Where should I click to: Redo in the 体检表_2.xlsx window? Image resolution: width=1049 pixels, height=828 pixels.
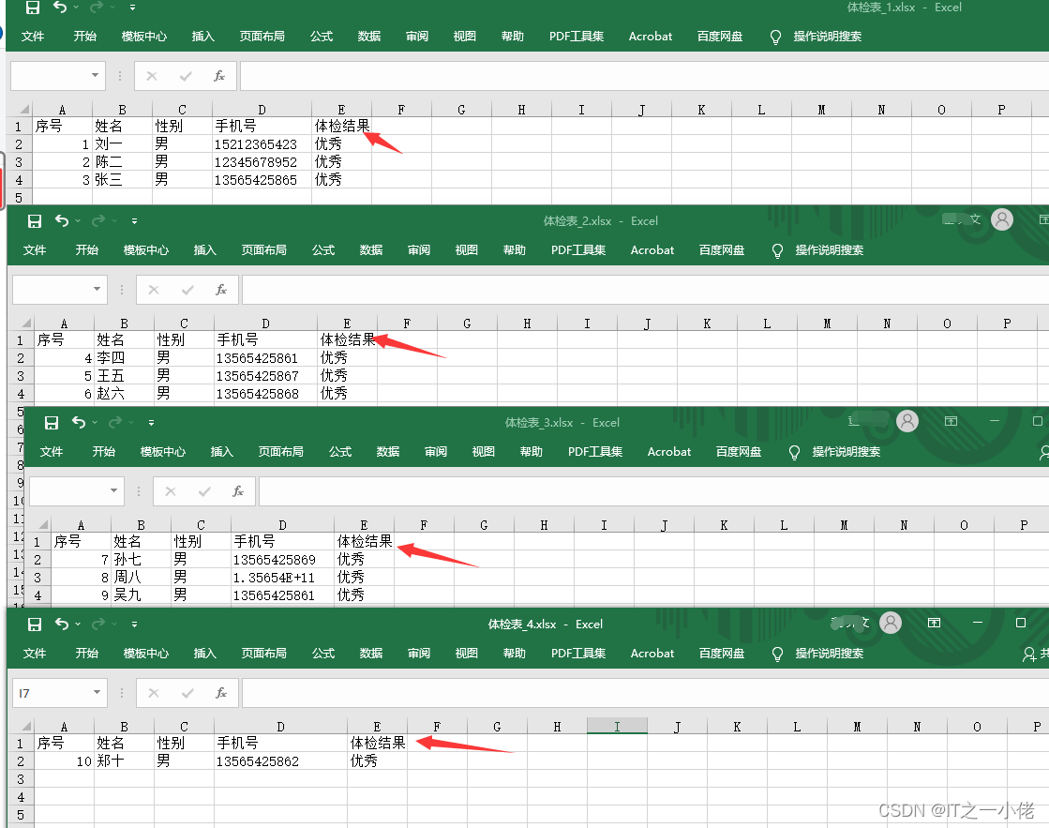99,221
